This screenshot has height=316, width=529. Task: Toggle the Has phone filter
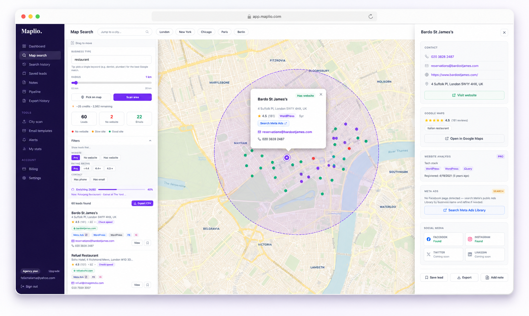tap(80, 180)
